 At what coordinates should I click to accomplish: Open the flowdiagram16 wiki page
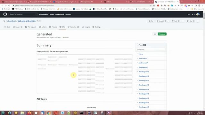(x=144, y=98)
